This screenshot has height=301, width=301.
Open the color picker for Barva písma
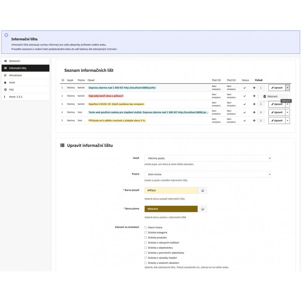coord(202,209)
